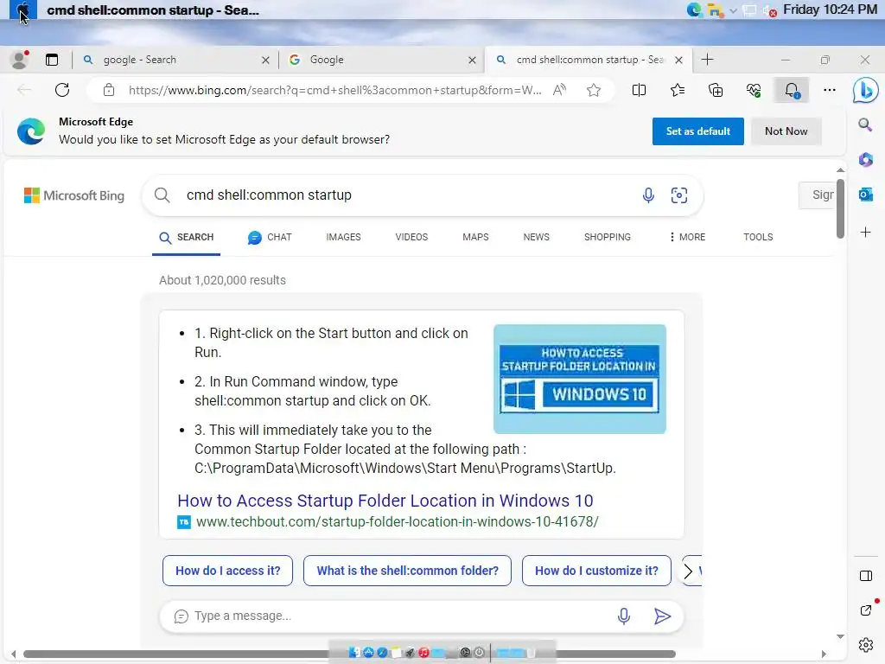
Task: Open the browser profile avatar
Action: click(x=20, y=60)
